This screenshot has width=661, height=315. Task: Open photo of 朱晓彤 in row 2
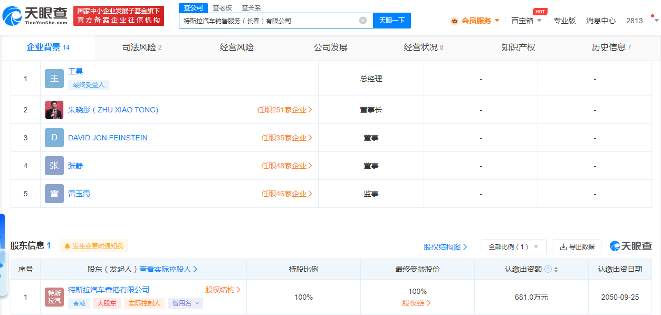[54, 110]
